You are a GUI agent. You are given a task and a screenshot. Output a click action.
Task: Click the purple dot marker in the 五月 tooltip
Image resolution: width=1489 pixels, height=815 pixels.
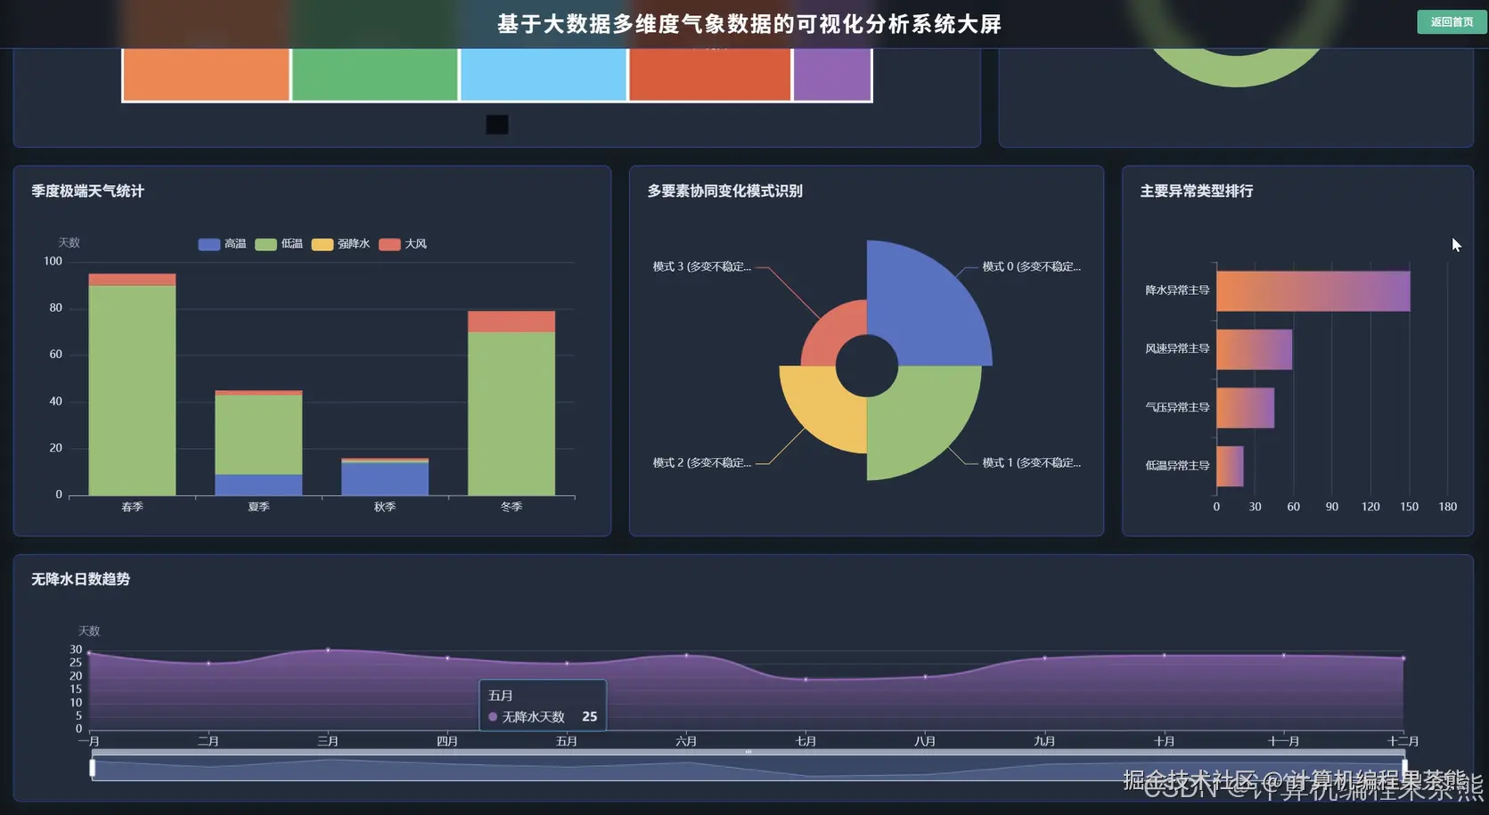pyautogui.click(x=493, y=716)
